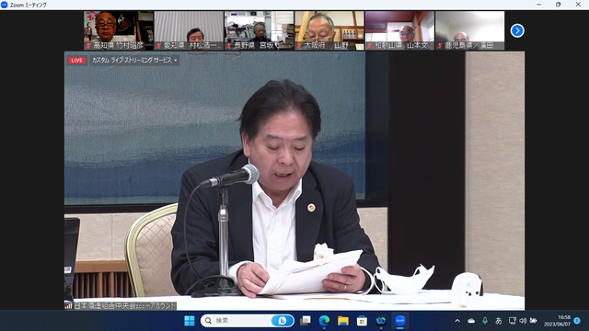Click the 日本酒造組合中央会 speaker name label

(x=125, y=306)
